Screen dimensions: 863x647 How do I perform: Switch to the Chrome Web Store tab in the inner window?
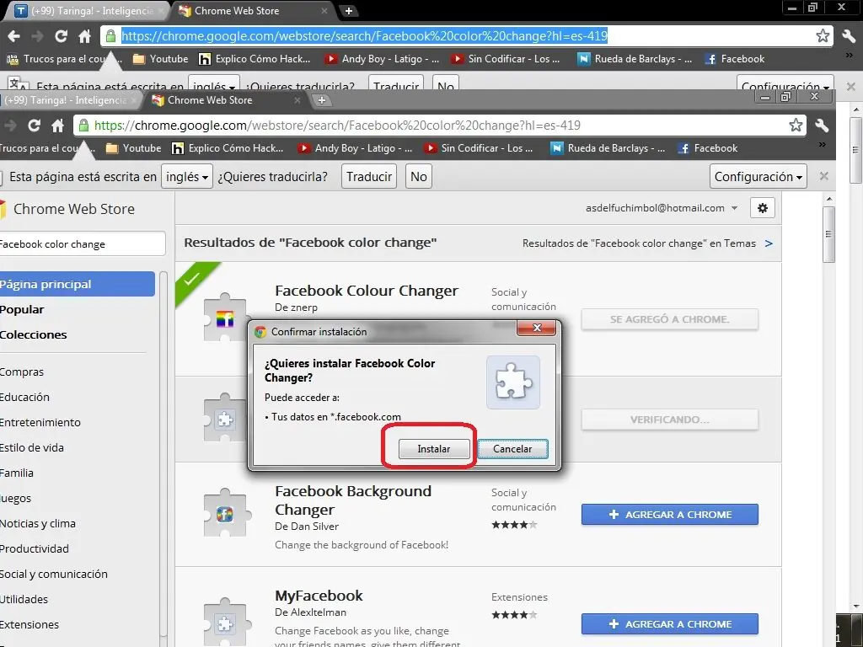point(226,100)
